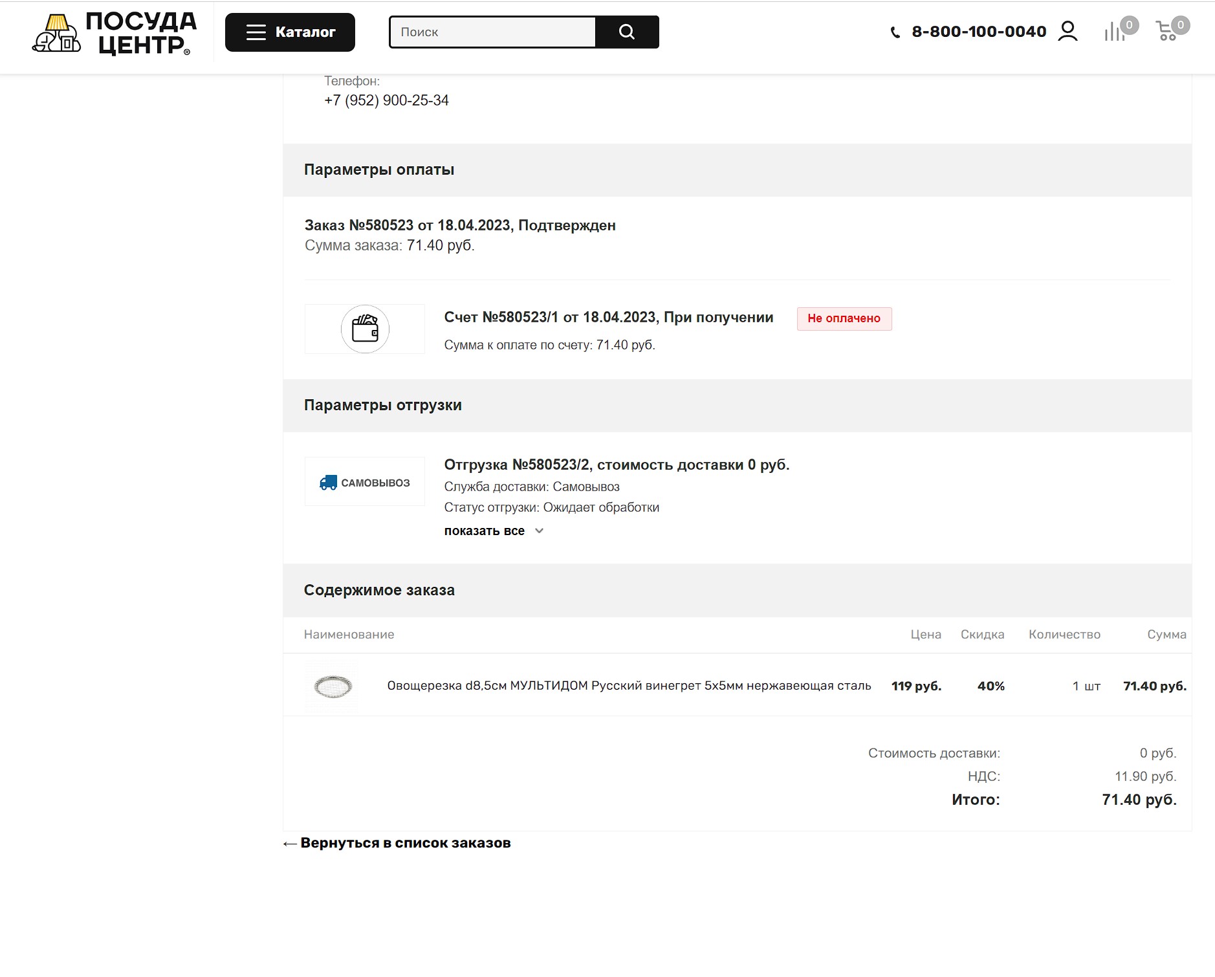The width and height of the screenshot is (1215, 977).
Task: Click the Сумма к оплате по счету line
Action: (x=549, y=345)
